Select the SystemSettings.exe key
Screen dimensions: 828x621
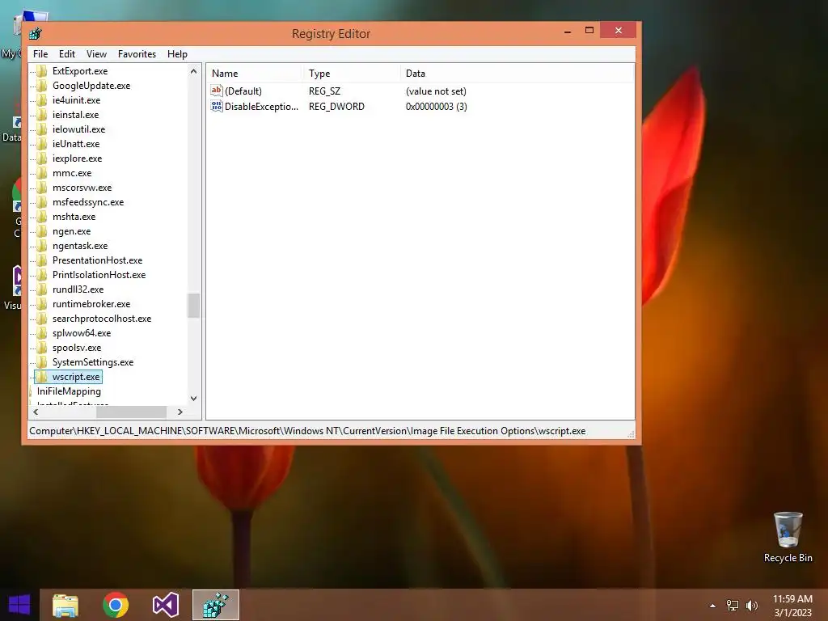click(92, 362)
